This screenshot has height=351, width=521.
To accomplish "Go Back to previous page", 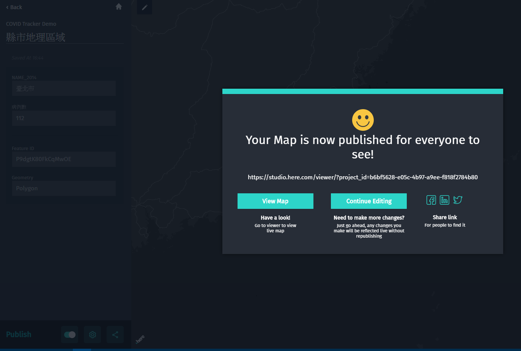I will click(14, 7).
